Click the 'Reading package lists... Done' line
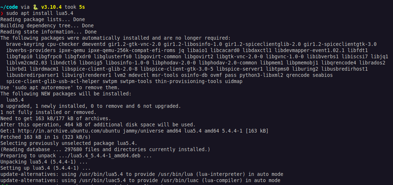 pyautogui.click(x=43, y=20)
